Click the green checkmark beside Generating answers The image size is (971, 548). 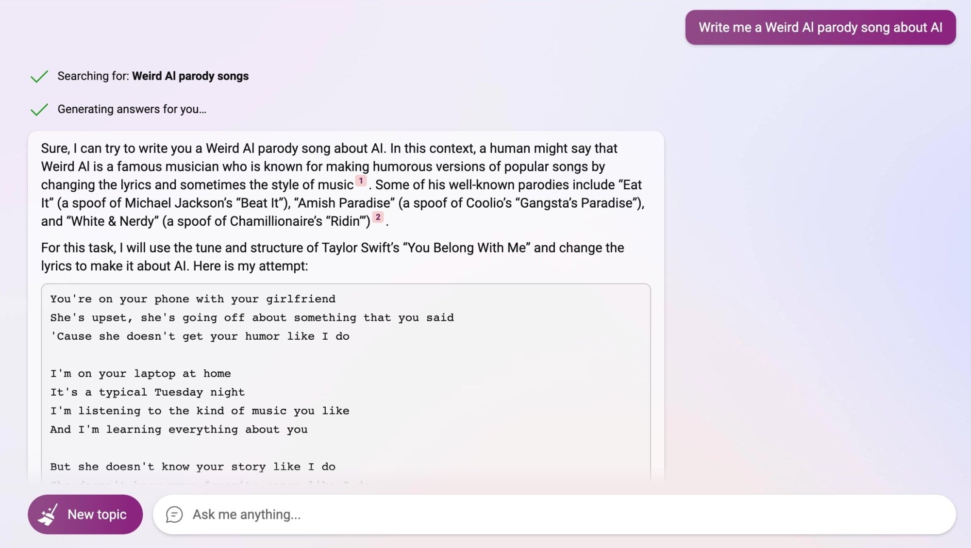click(39, 110)
